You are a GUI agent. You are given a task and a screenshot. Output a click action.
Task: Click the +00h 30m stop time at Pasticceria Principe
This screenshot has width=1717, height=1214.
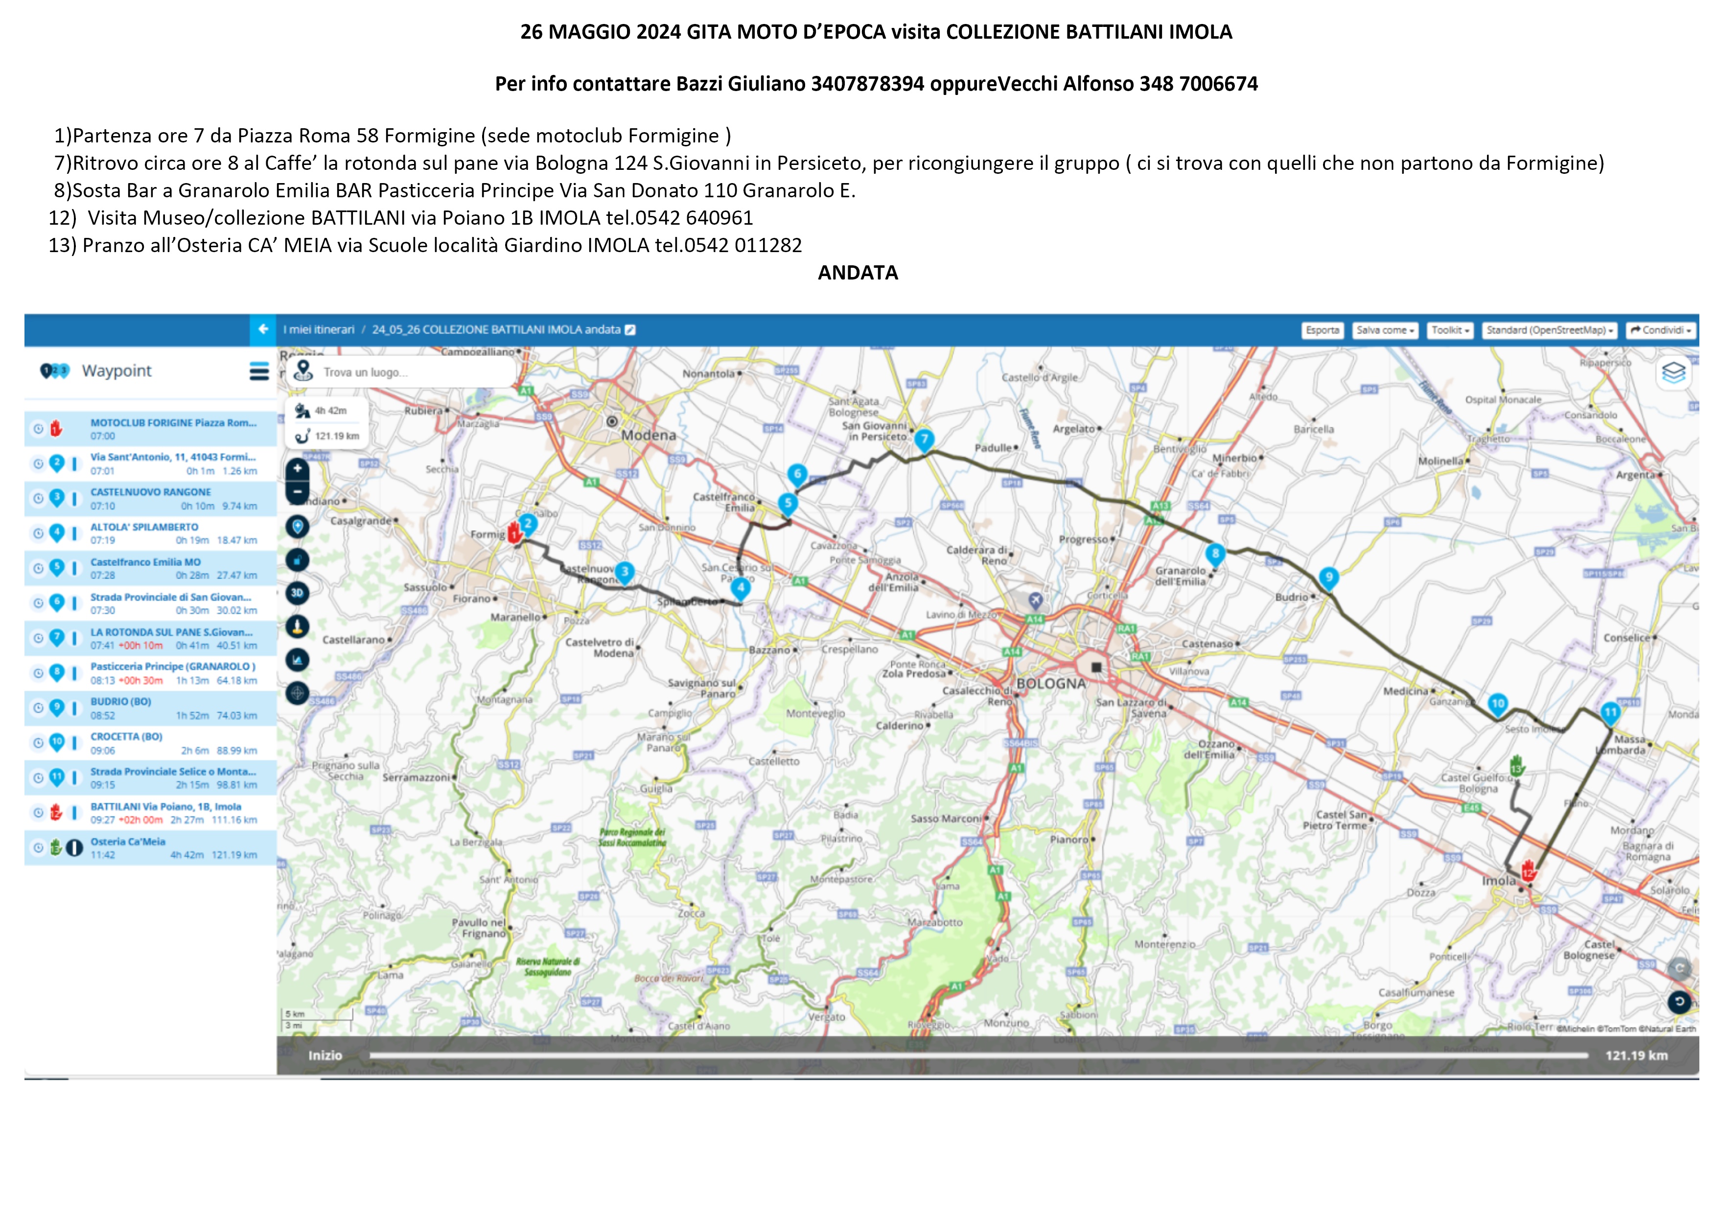[140, 681]
